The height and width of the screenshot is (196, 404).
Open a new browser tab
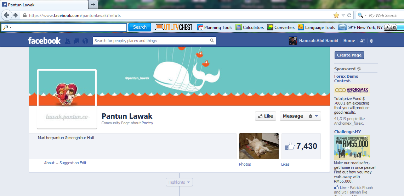[x=93, y=4]
